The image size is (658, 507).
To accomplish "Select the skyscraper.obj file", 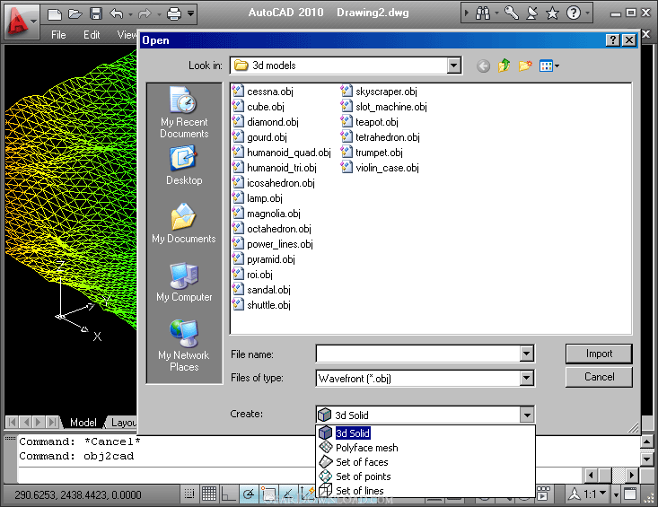I will (379, 91).
